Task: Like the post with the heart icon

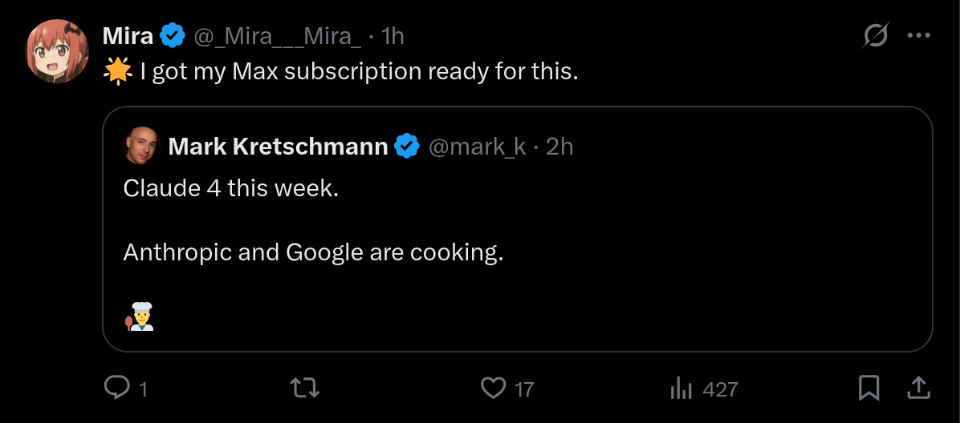Action: click(x=494, y=389)
